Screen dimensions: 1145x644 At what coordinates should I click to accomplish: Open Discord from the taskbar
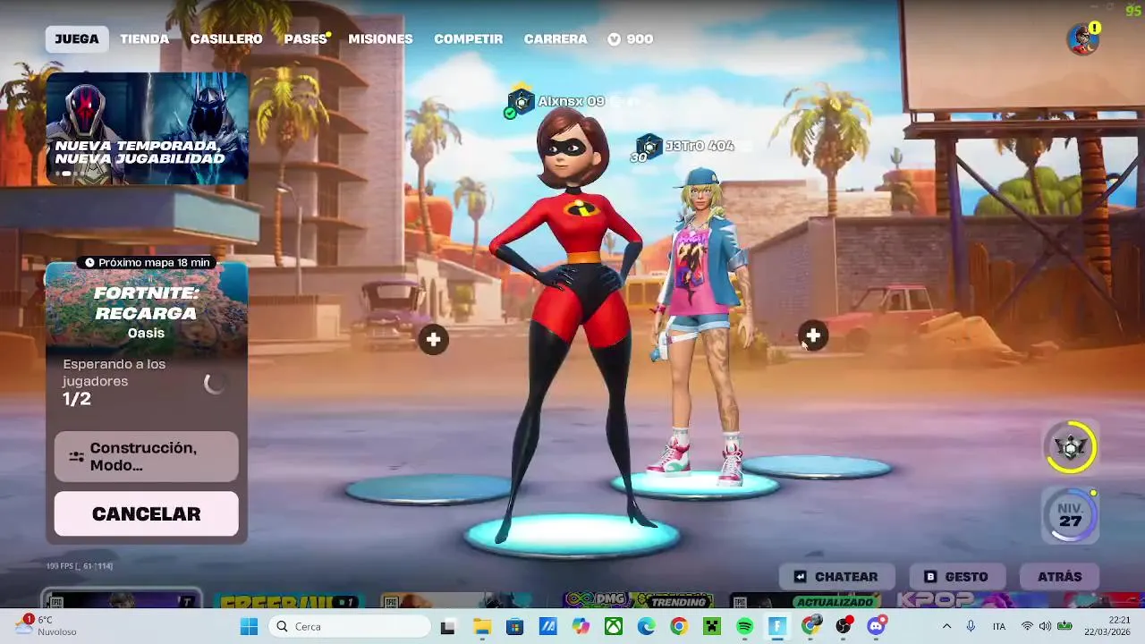click(877, 626)
